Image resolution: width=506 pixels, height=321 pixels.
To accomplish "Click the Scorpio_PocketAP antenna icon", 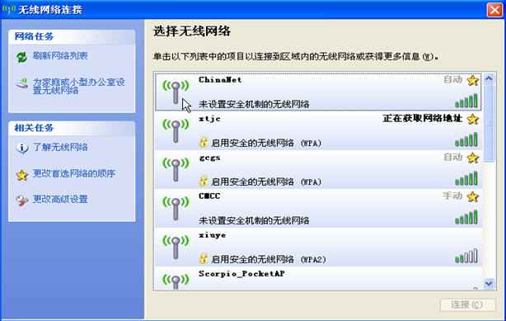I will click(x=176, y=281).
